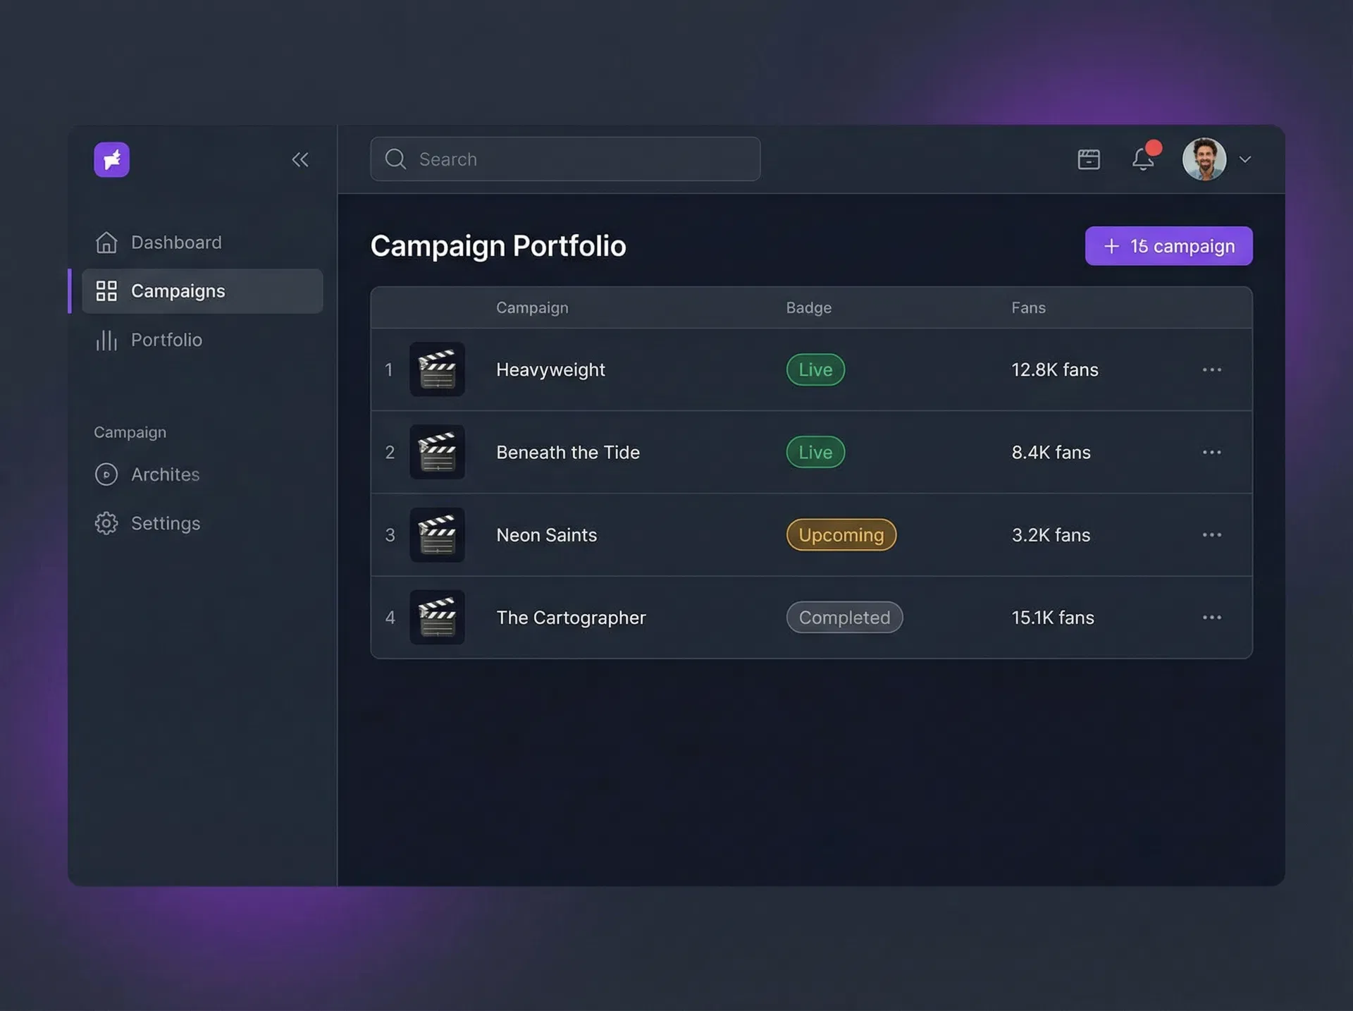Open the ellipsis menu for Heavyweight
The height and width of the screenshot is (1011, 1353).
1211,369
